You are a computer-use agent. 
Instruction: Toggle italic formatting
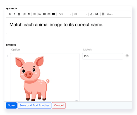[x=14, y=14]
